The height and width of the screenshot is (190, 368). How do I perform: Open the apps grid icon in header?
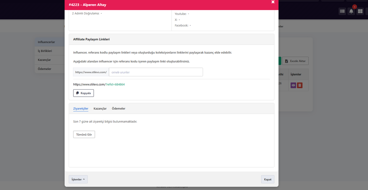pos(360,11)
